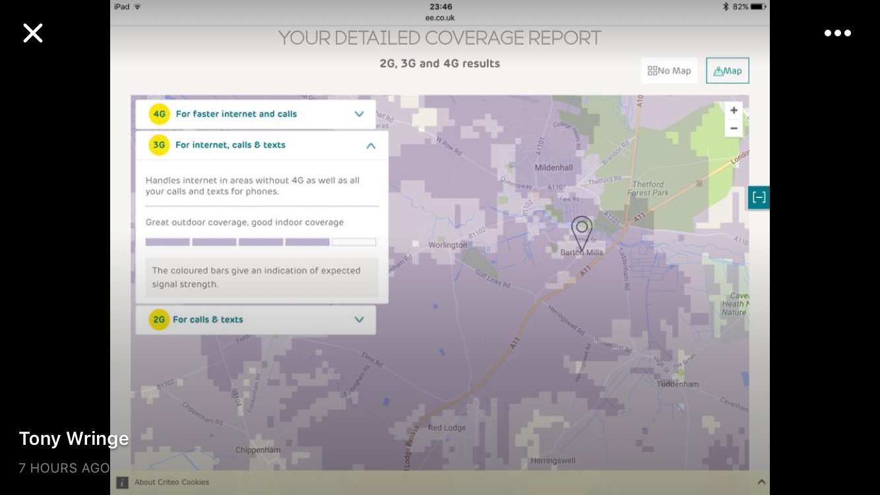Viewport: 880px width, 495px height.
Task: Click the 3G signal strength bars
Action: pos(261,242)
